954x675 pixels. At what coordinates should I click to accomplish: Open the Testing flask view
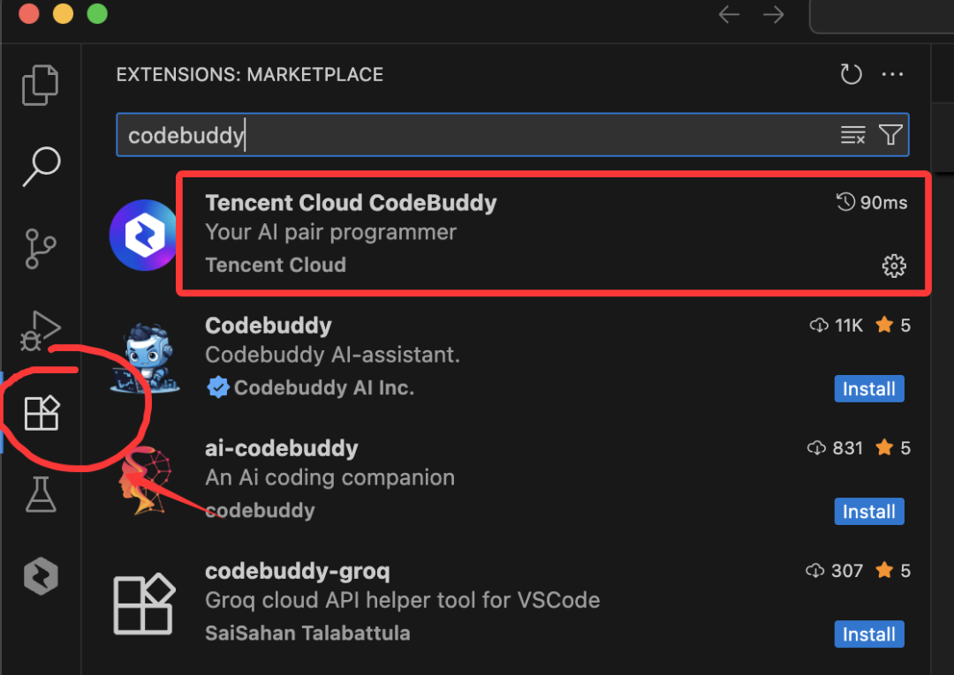pos(41,494)
